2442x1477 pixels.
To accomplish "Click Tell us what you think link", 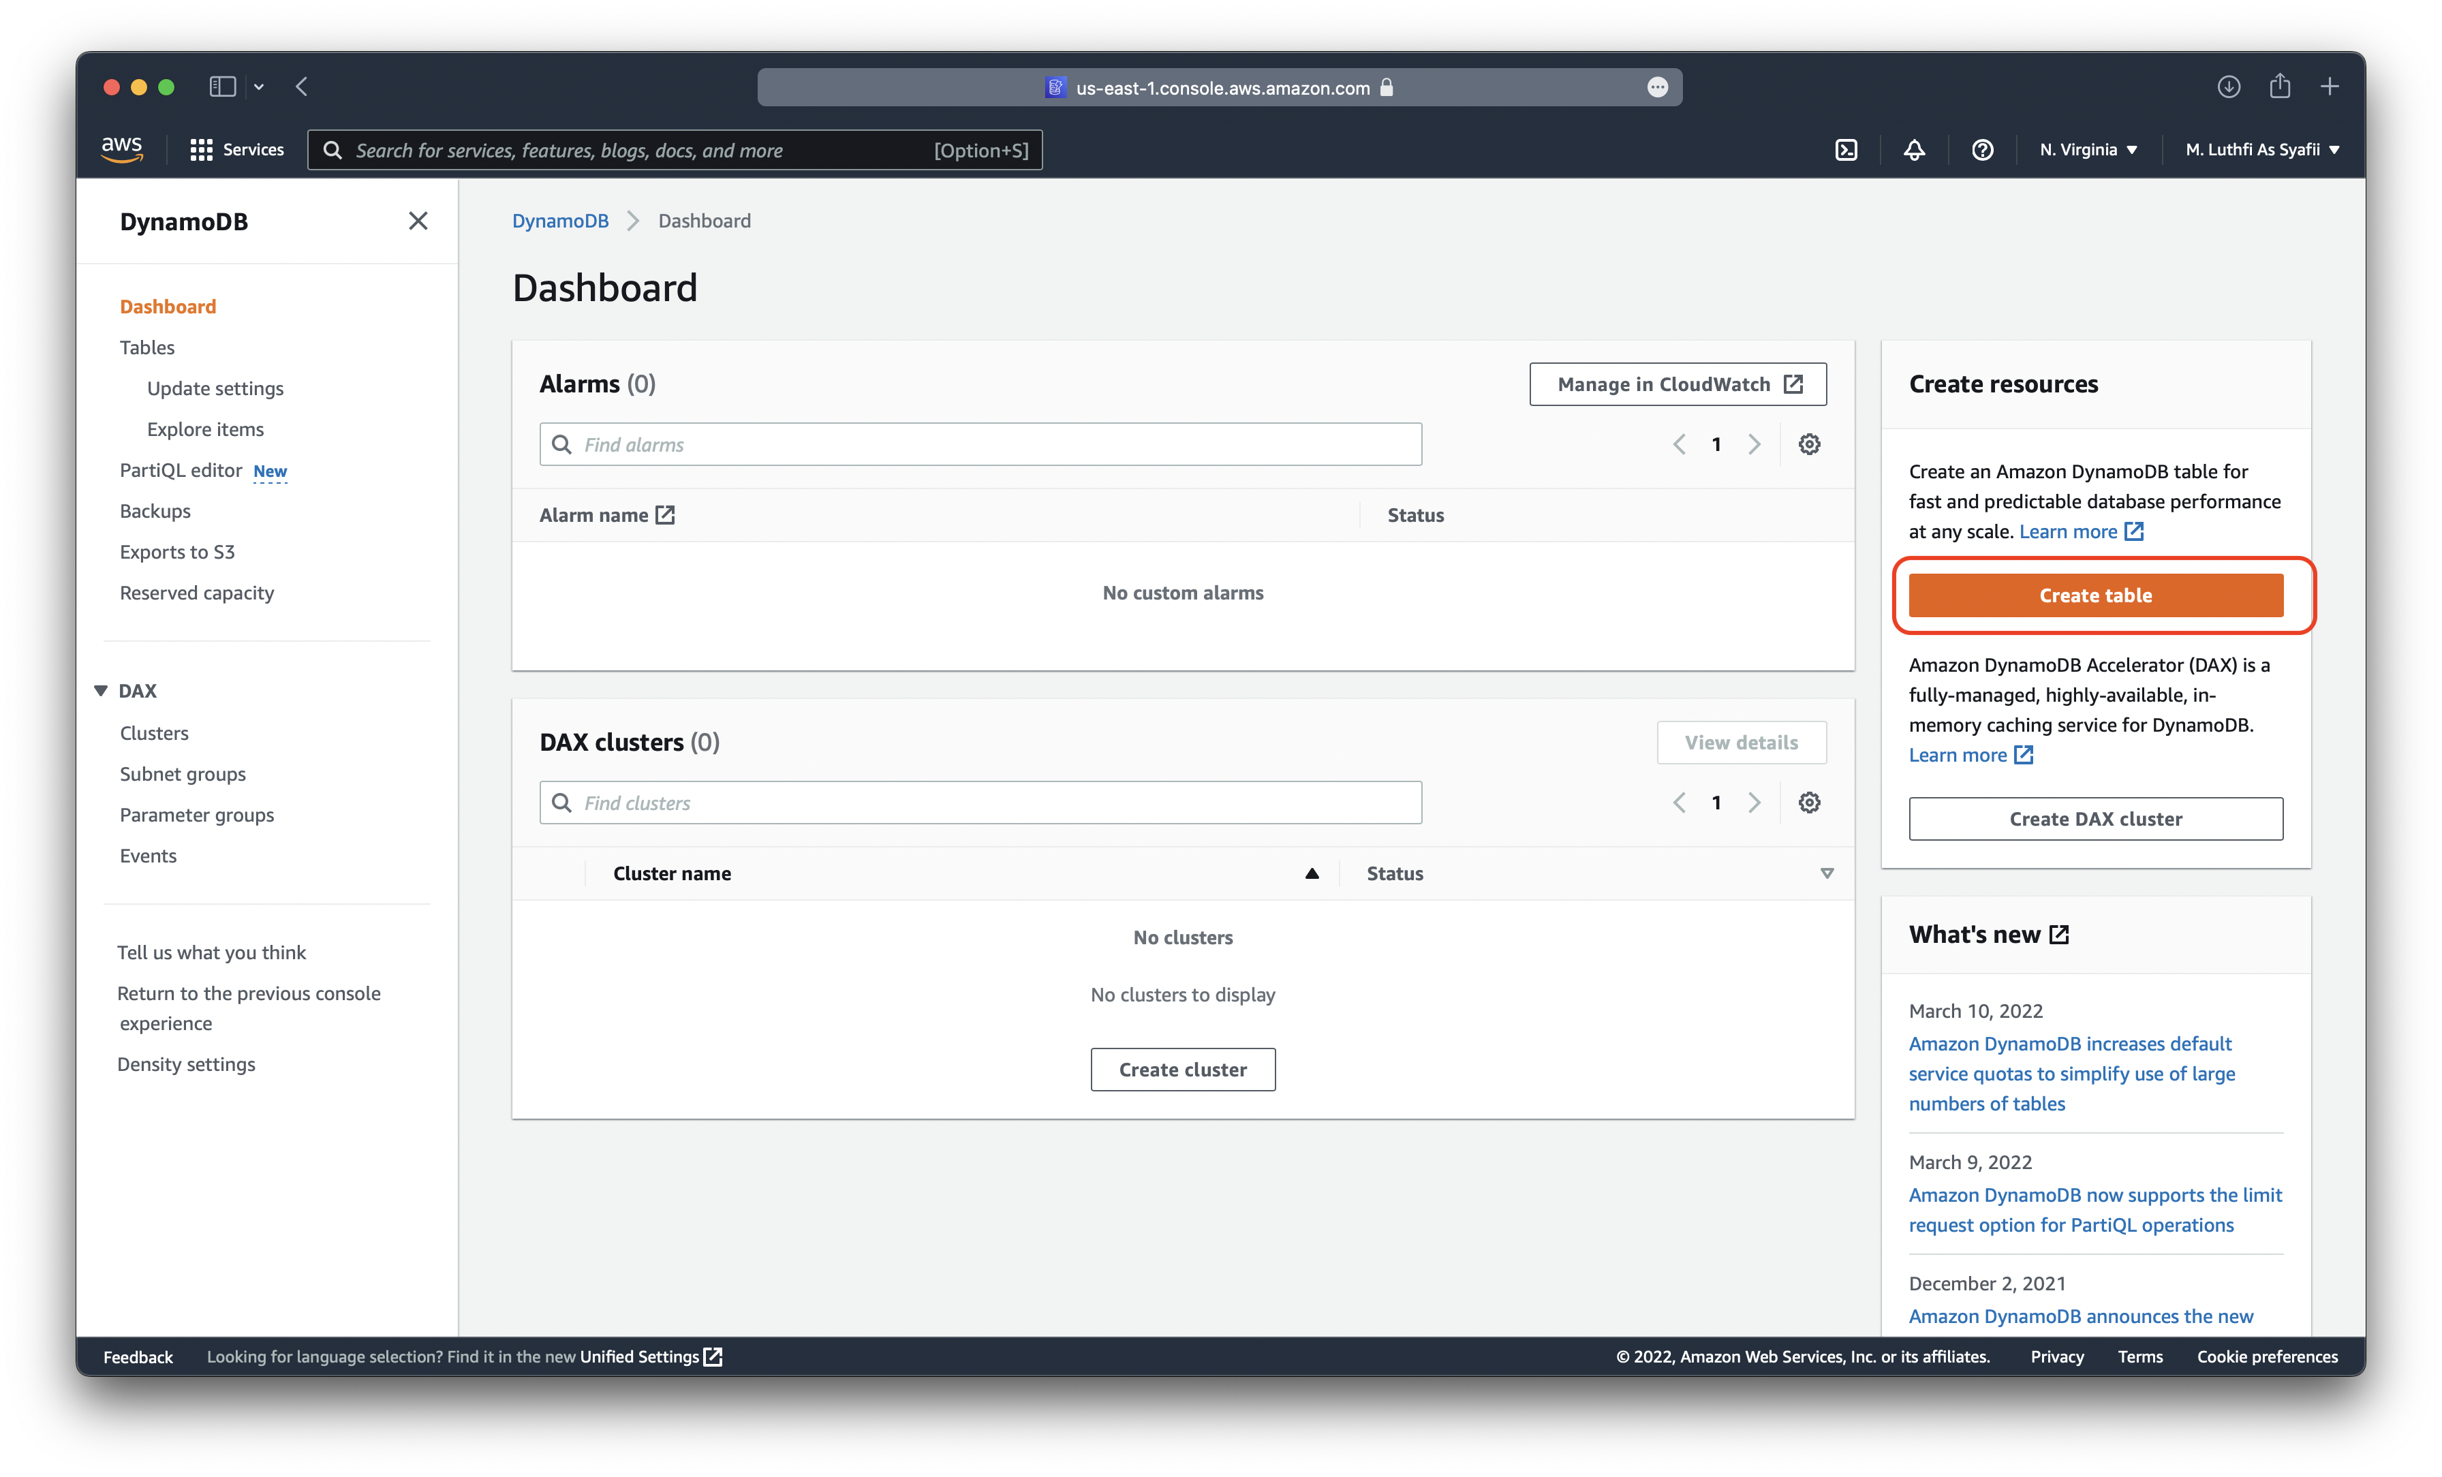I will point(211,952).
